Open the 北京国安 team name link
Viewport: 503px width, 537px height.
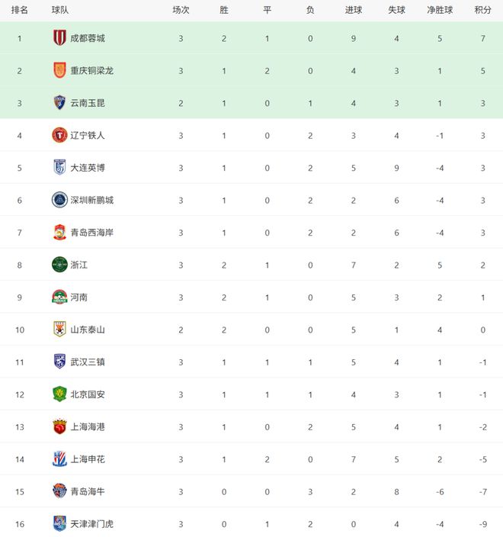(88, 394)
